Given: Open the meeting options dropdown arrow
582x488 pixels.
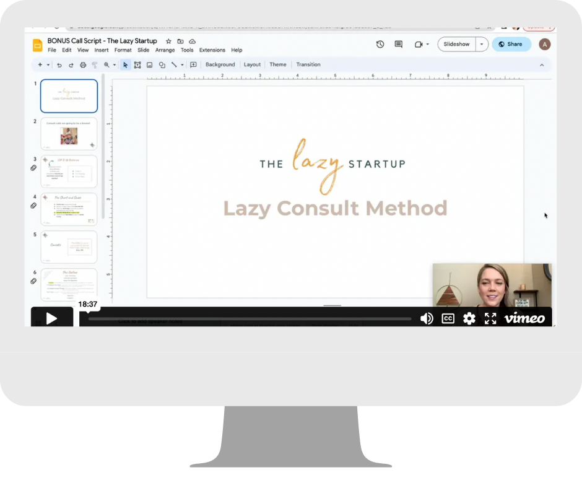Looking at the screenshot, I should 428,44.
